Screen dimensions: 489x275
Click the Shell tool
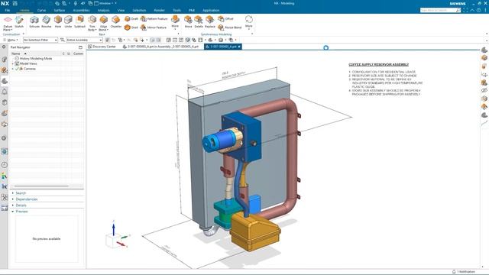click(131, 27)
